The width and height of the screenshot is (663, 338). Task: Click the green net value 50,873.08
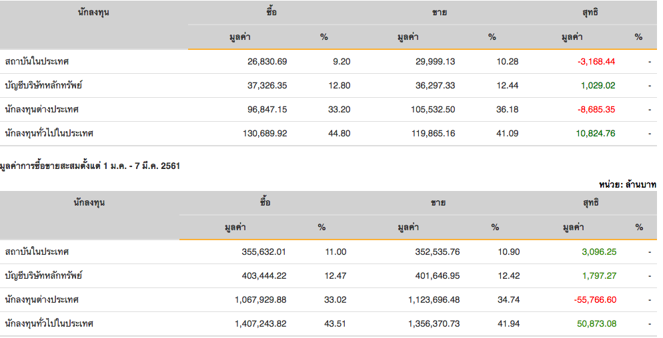click(596, 323)
